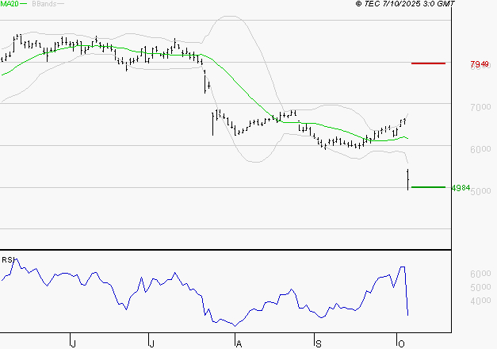
Task: Click the RSI 5000 scale label
Action: [480, 287]
